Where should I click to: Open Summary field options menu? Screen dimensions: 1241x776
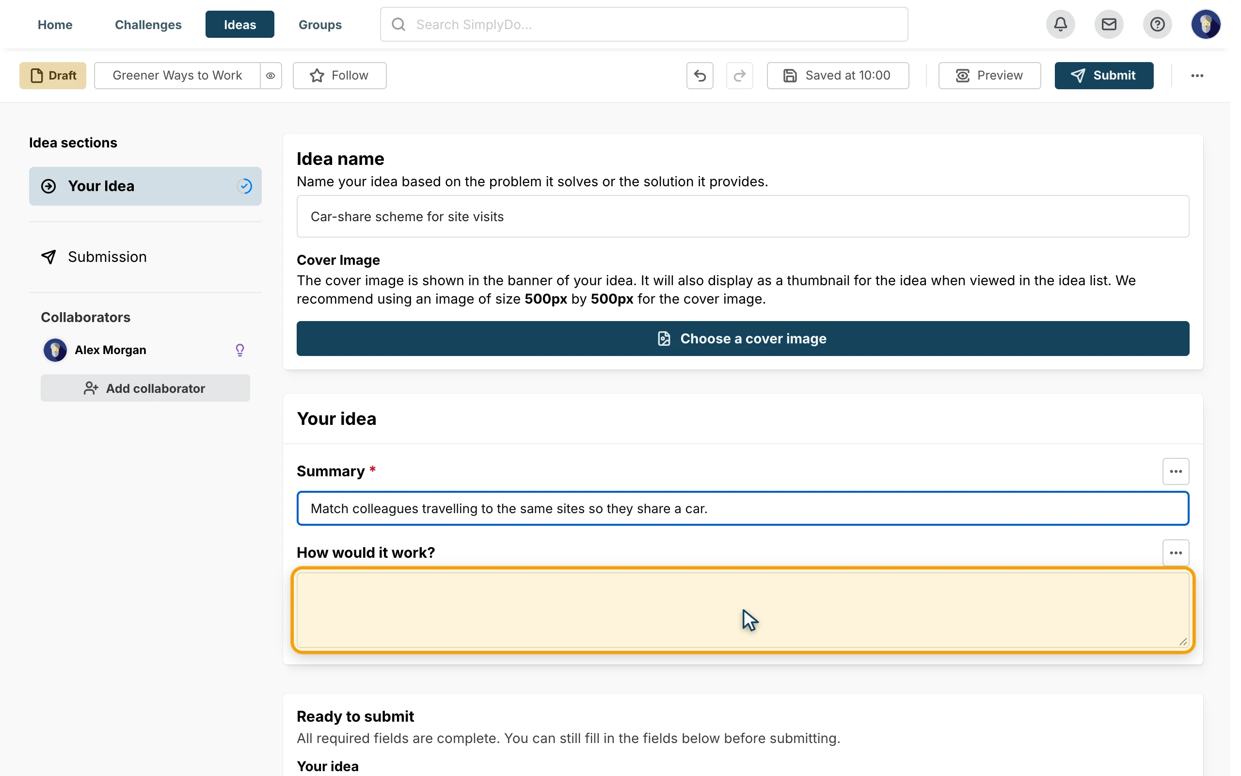click(1176, 471)
